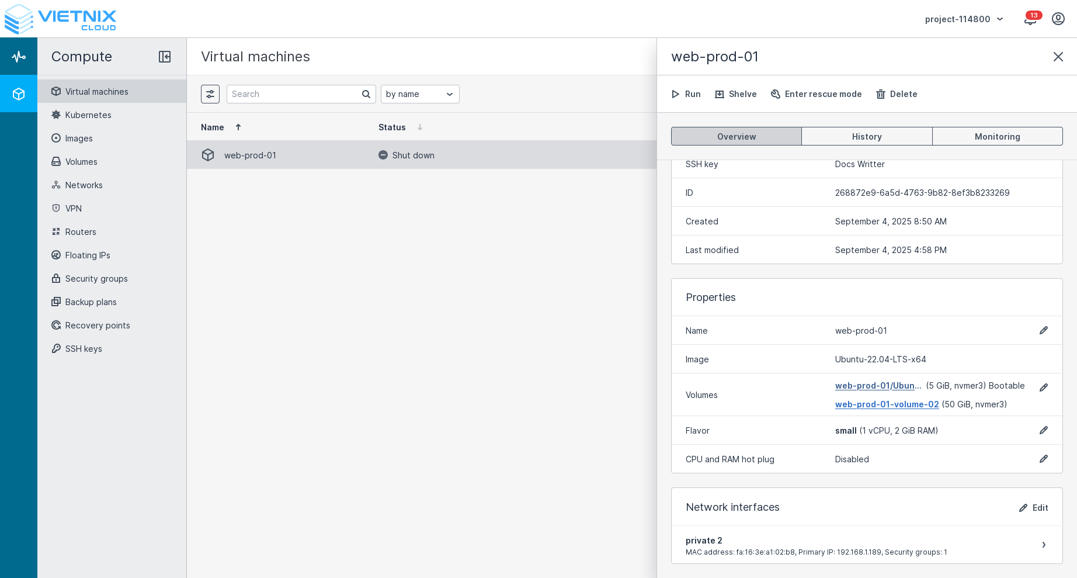Edit the CPU and RAM hot plug setting
Viewport: 1077px width, 578px height.
point(1044,459)
